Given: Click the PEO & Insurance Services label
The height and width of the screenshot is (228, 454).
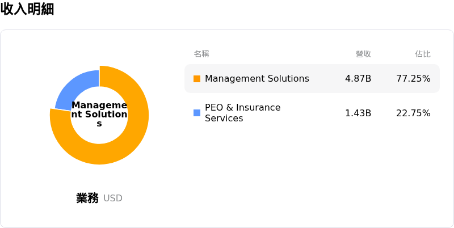Looking at the screenshot, I should 243,113.
